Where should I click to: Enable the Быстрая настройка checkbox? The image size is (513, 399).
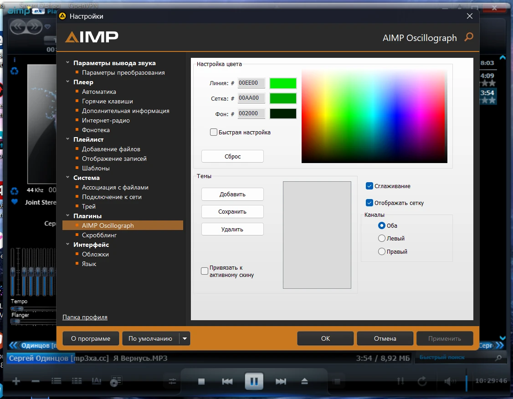[214, 133]
